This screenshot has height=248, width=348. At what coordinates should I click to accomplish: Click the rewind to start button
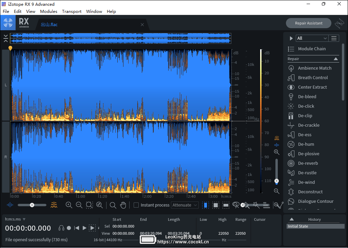pos(77,228)
